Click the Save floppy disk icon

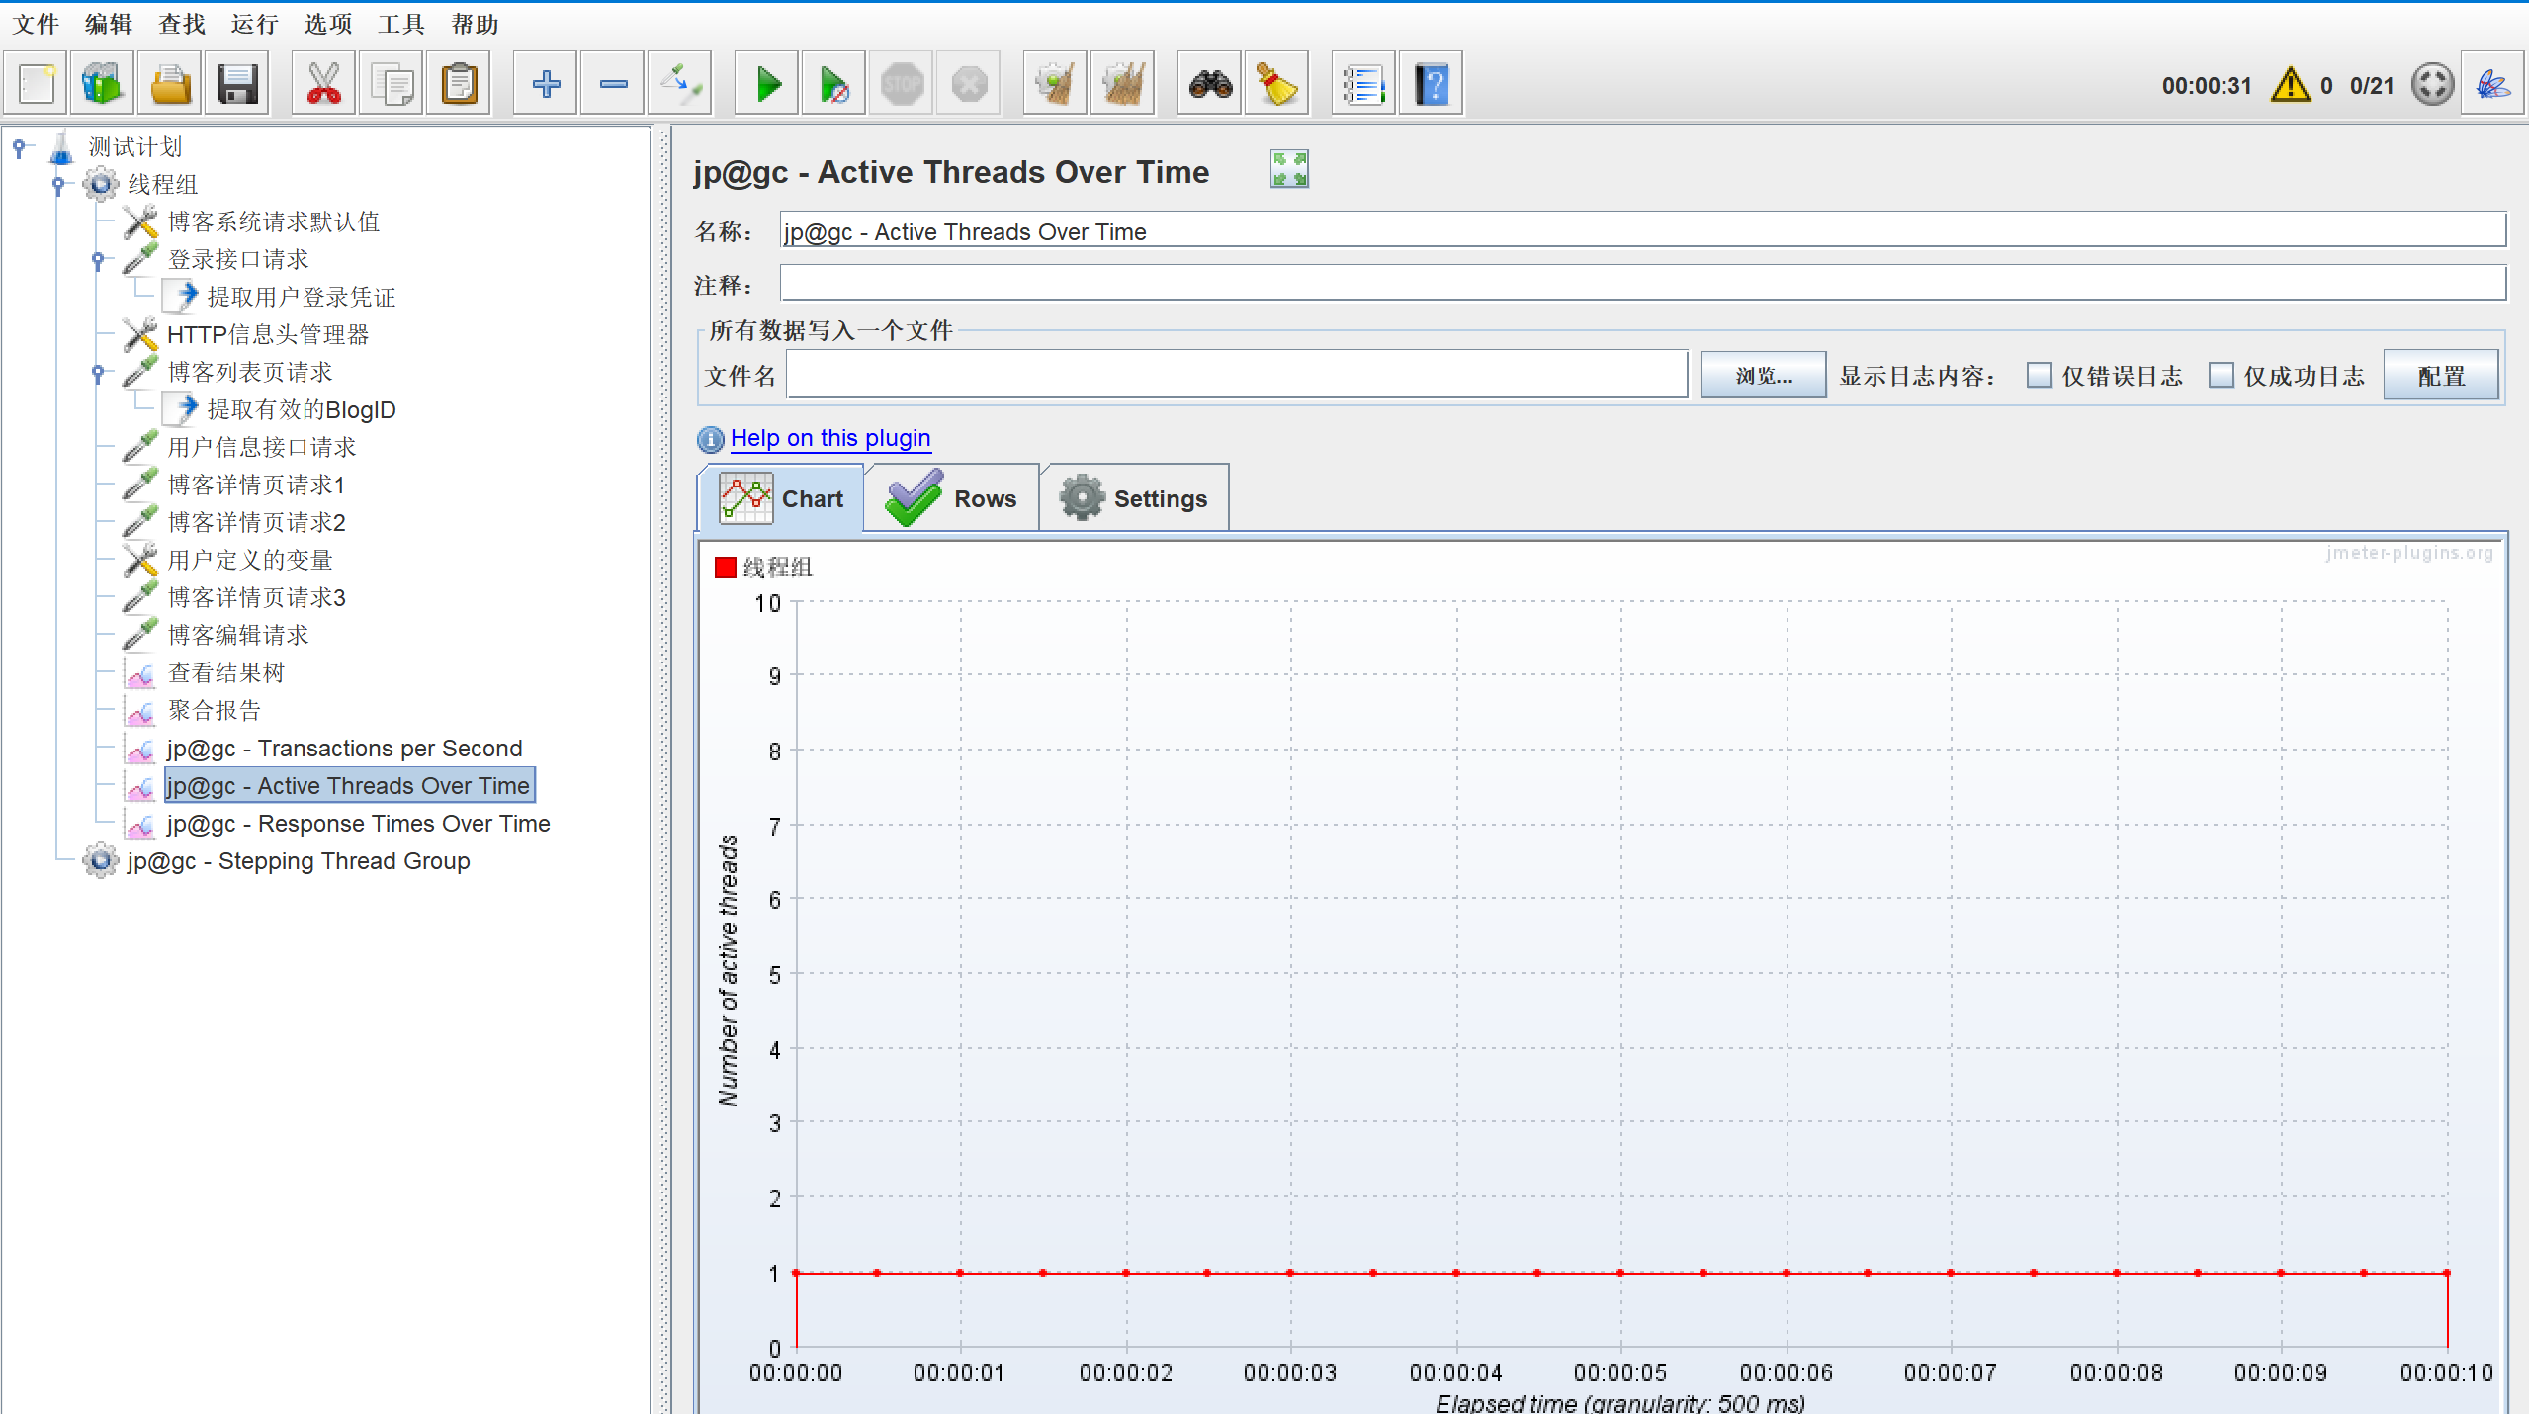[237, 84]
